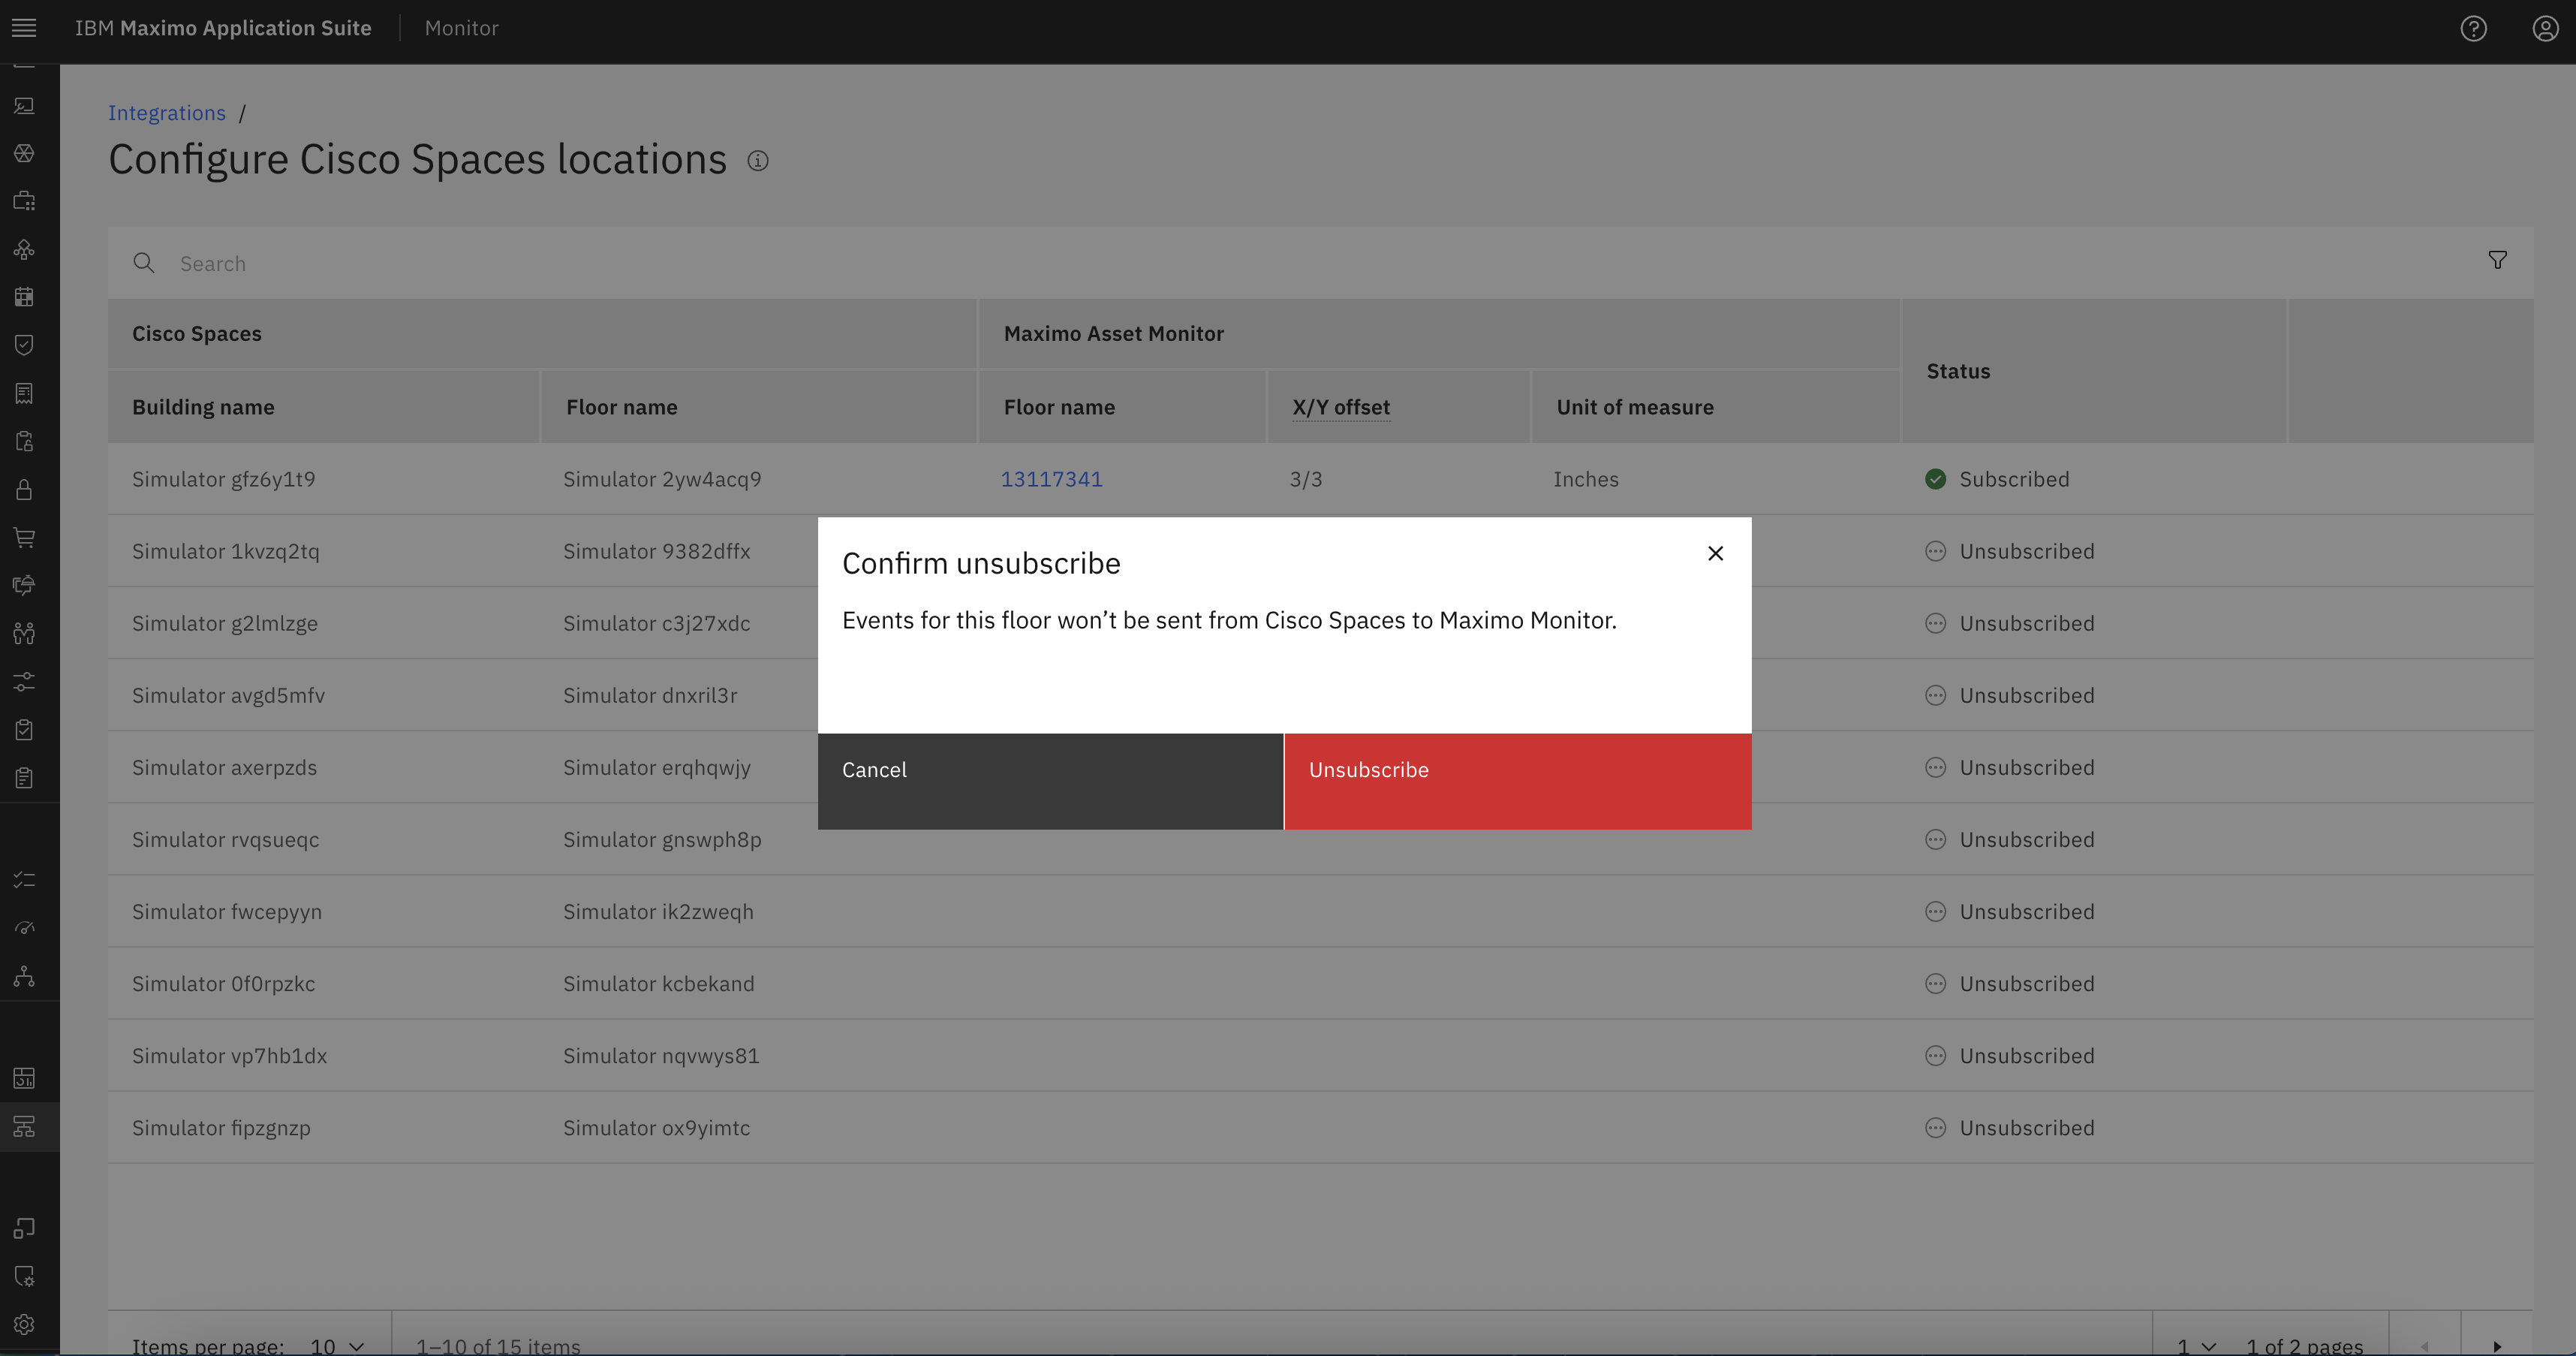Click the shield checkmark sidebar icon
The width and height of the screenshot is (2576, 1356).
(x=24, y=345)
